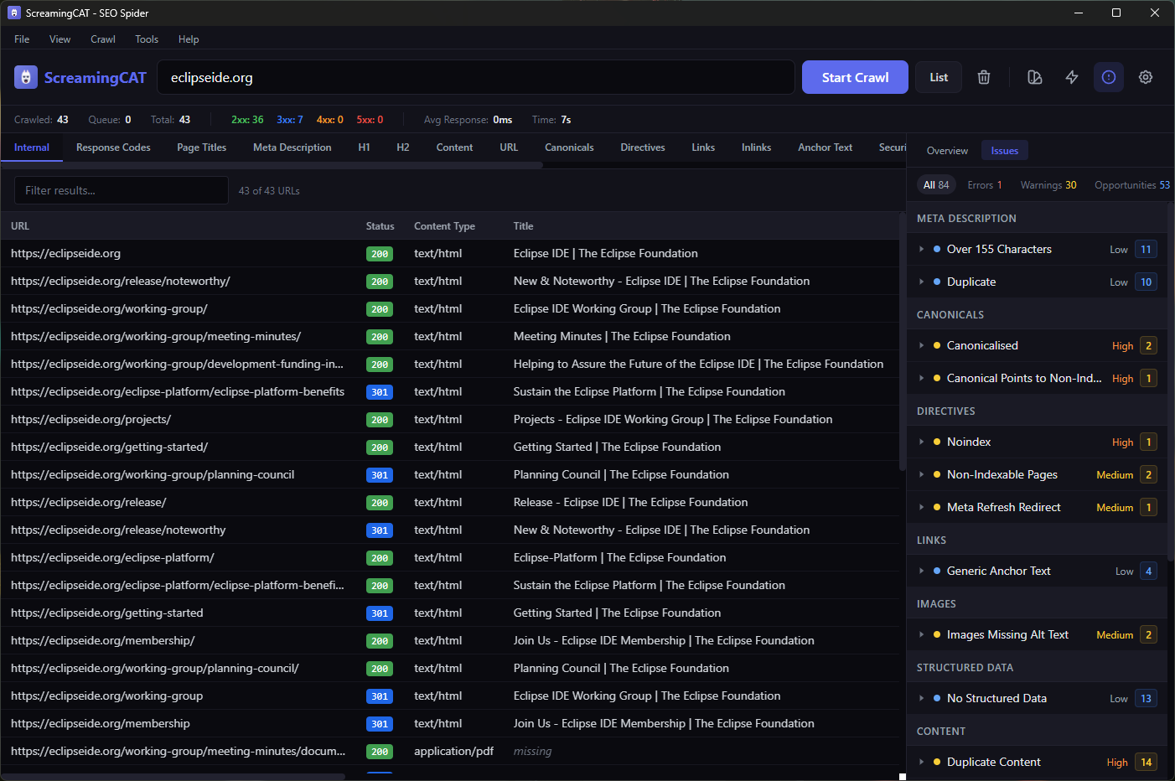Filter issues by Warnings
This screenshot has height=781, width=1175.
pos(1048,185)
